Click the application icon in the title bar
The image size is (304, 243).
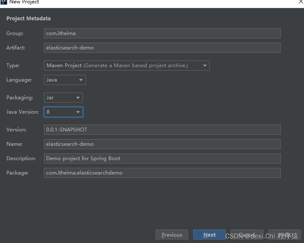pyautogui.click(x=4, y=2)
